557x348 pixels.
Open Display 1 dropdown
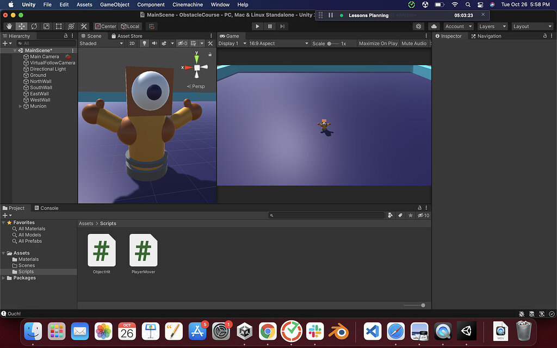tap(232, 43)
